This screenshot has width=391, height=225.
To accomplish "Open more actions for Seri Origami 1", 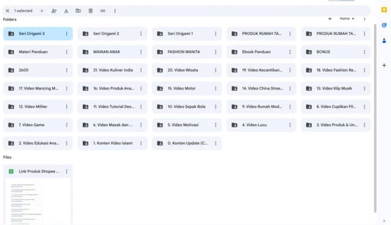I will tap(216, 34).
